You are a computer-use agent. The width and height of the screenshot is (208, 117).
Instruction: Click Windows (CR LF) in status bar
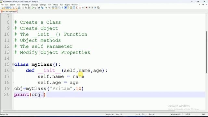pyautogui.click(x=177, y=114)
